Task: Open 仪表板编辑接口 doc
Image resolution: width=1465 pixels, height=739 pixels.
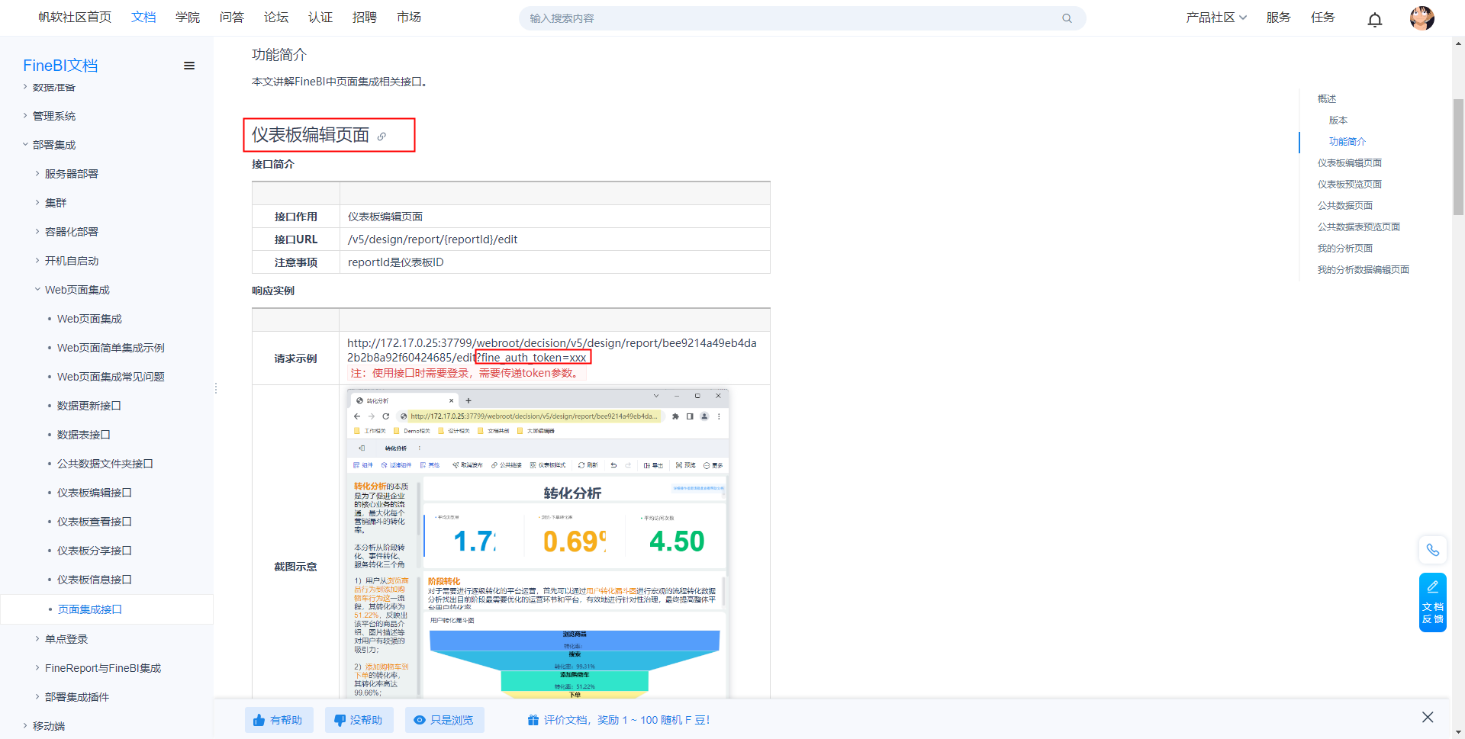Action: point(95,493)
